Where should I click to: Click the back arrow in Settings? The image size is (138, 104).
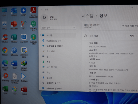click(x=41, y=9)
